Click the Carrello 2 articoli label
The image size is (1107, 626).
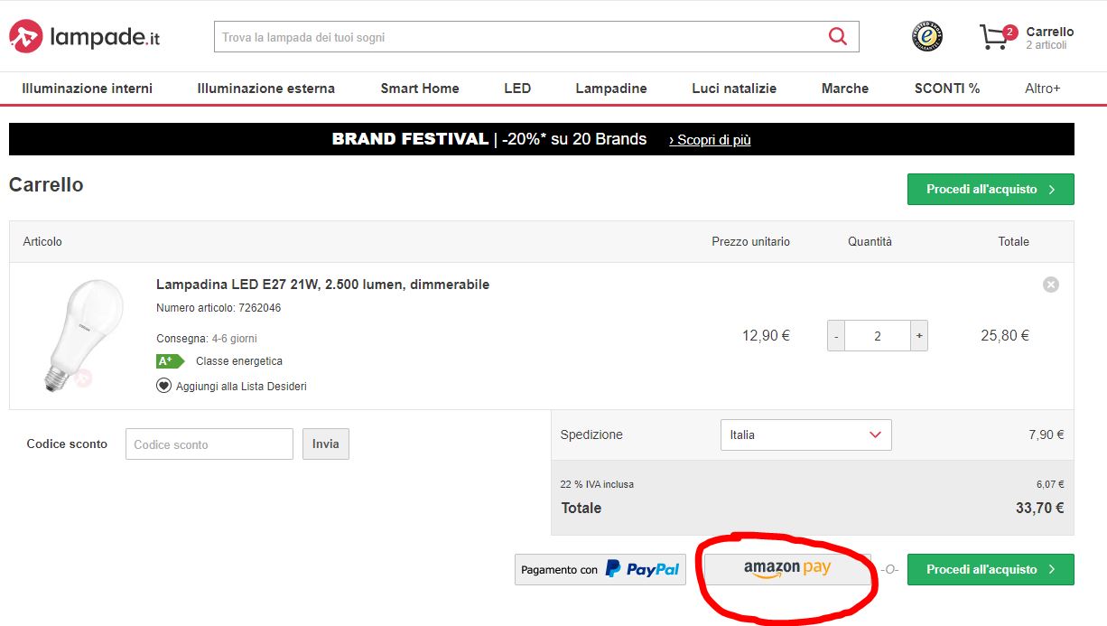point(1050,38)
